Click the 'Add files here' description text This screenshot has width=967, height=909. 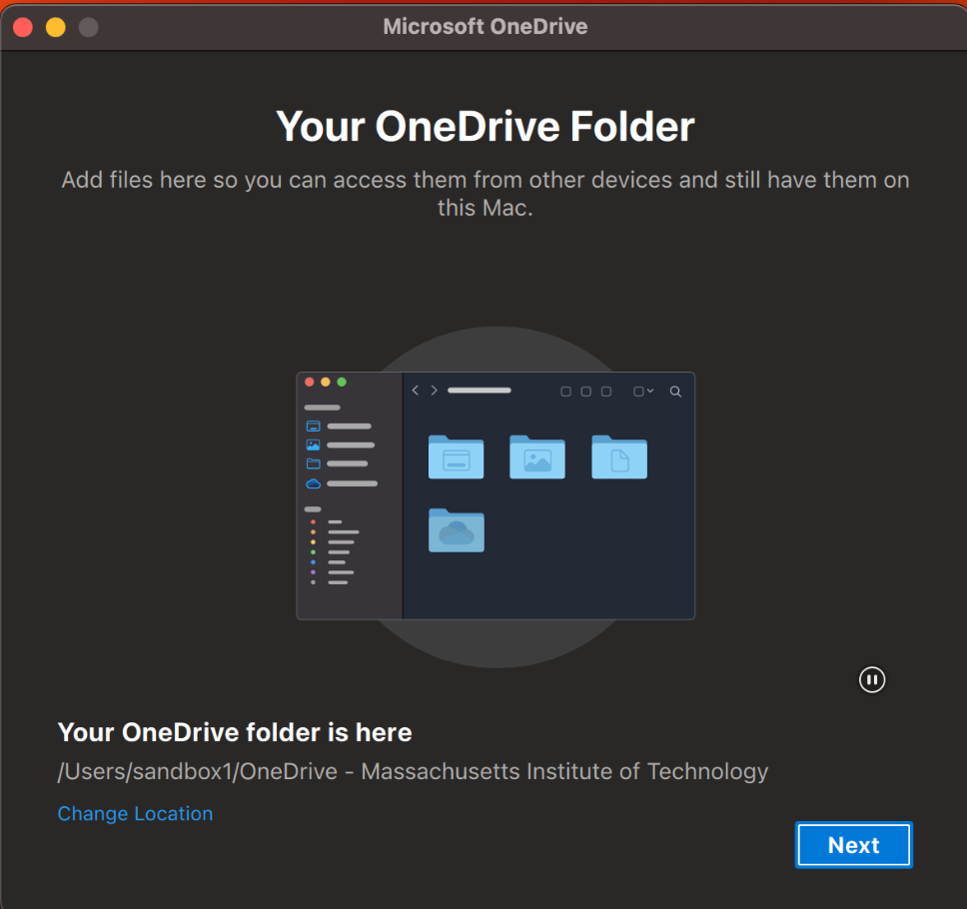(x=484, y=194)
